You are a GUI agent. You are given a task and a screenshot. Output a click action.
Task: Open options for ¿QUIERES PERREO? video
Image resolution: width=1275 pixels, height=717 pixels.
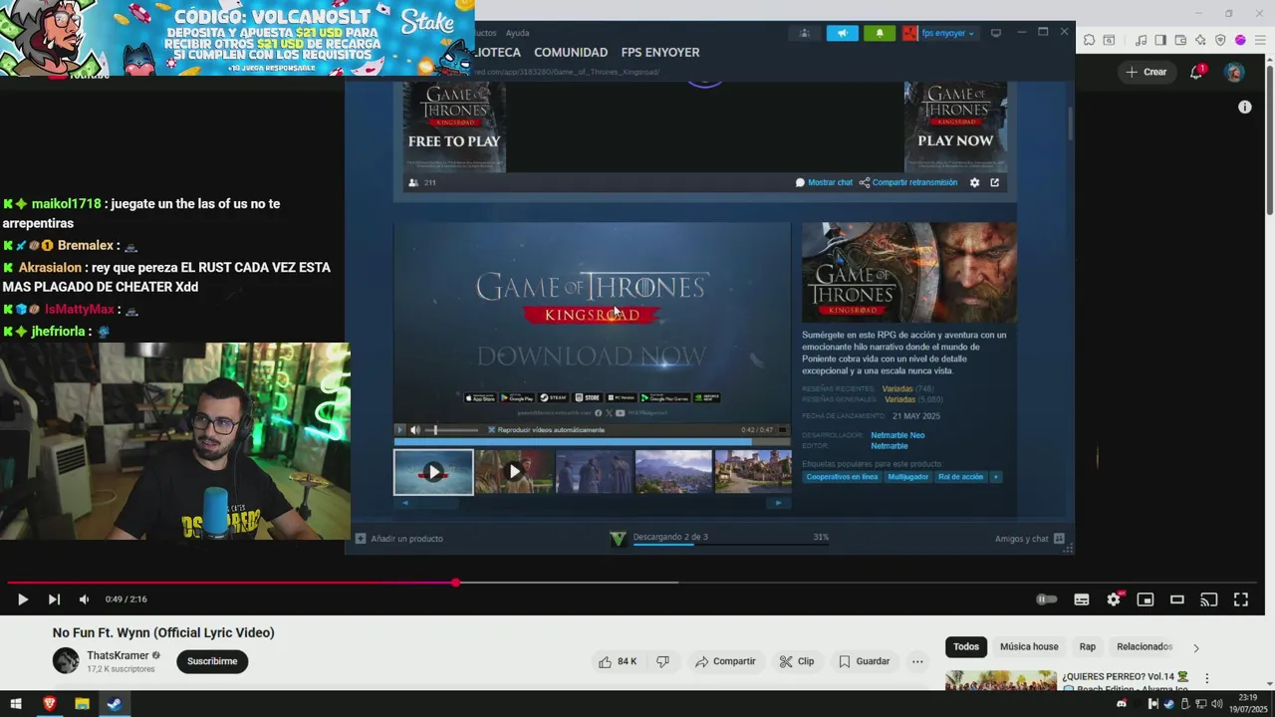coord(1207,678)
